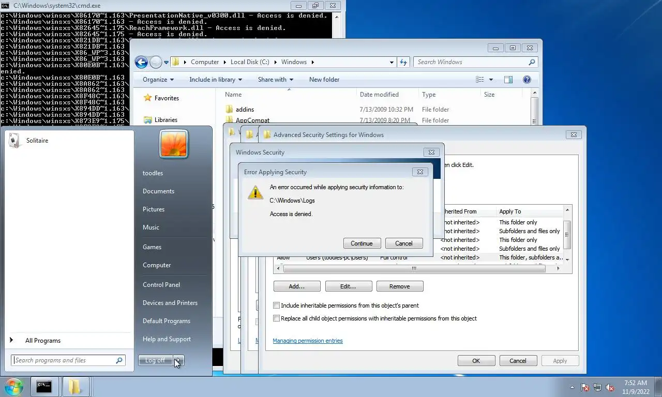The image size is (662, 397).
Task: Click the permission list horizontal scrollbar
Action: click(x=414, y=268)
